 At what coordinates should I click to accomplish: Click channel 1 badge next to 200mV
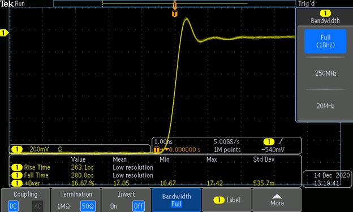(x=17, y=149)
